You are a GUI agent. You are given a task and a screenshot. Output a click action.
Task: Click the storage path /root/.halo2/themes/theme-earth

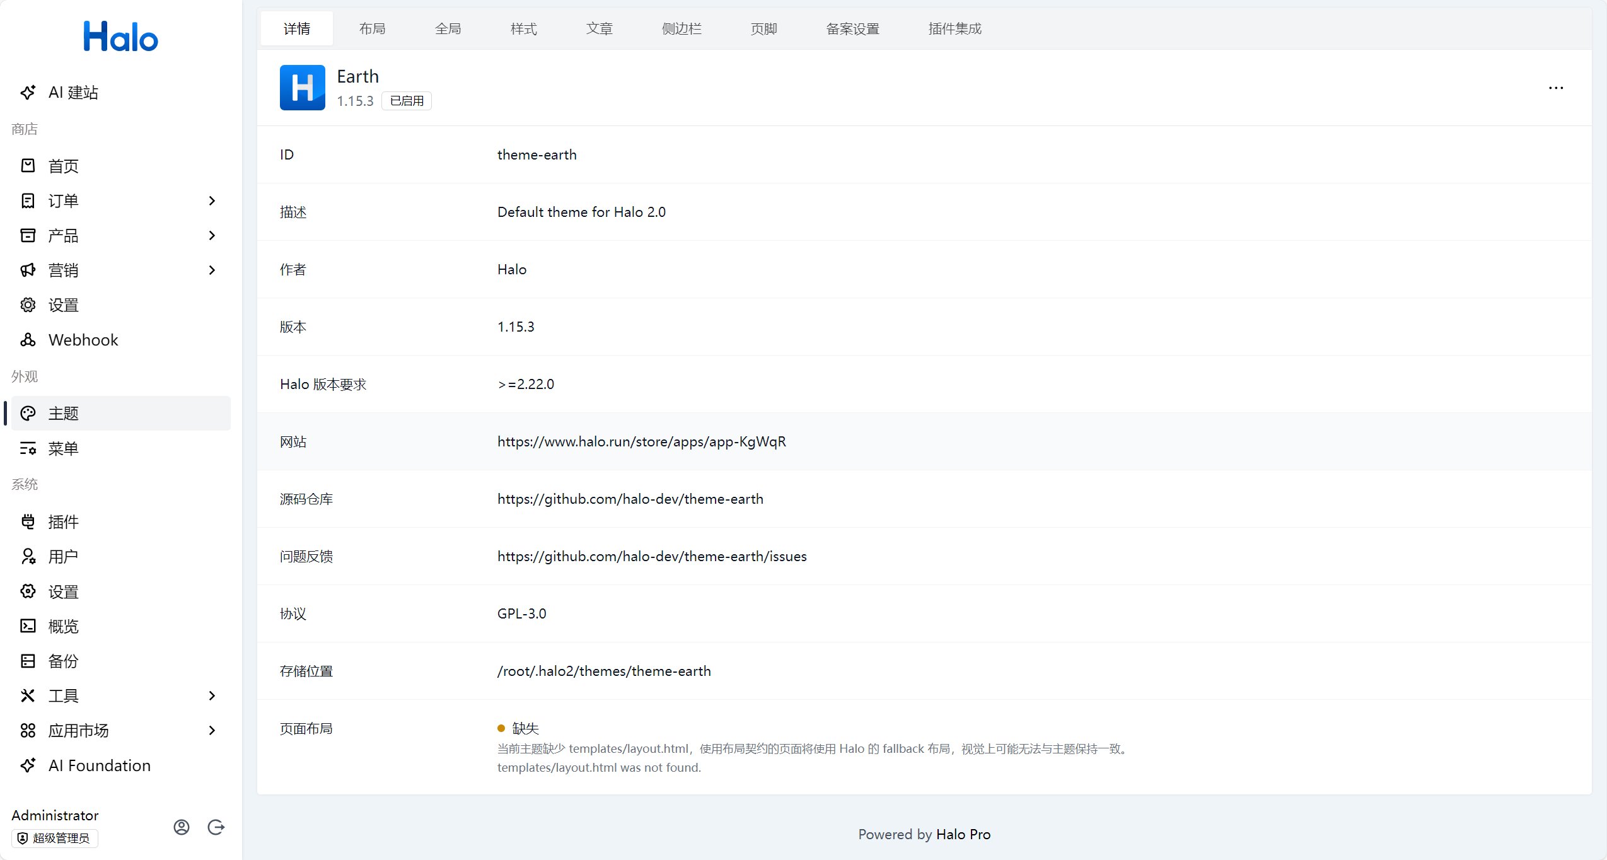[604, 671]
